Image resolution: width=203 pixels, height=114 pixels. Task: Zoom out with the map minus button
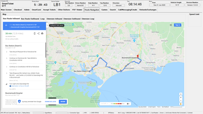click(181, 101)
